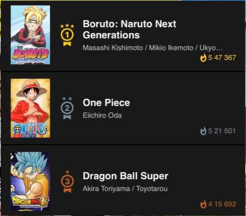The height and width of the screenshot is (216, 246).
Task: Click the Masashi Kishimoto author line
Action: click(x=153, y=48)
